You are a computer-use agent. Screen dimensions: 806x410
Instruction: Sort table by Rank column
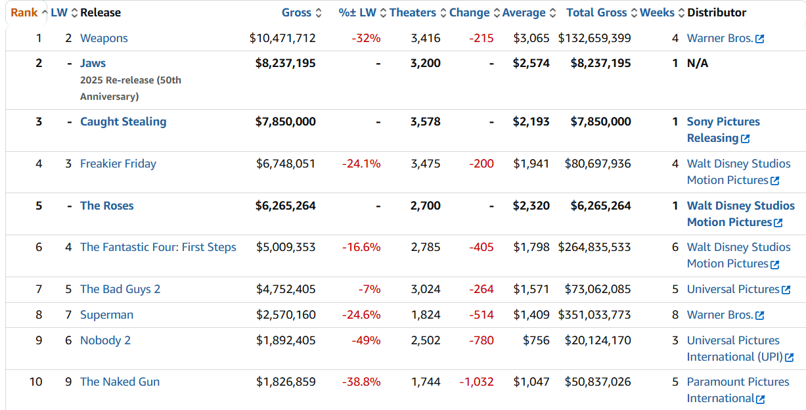(x=24, y=12)
